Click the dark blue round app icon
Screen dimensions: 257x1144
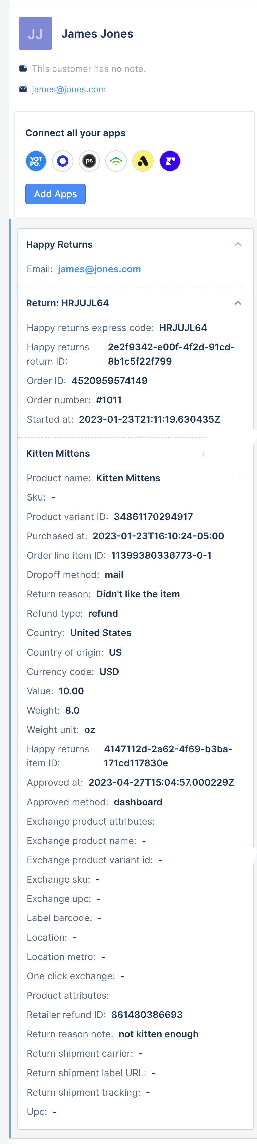click(170, 161)
